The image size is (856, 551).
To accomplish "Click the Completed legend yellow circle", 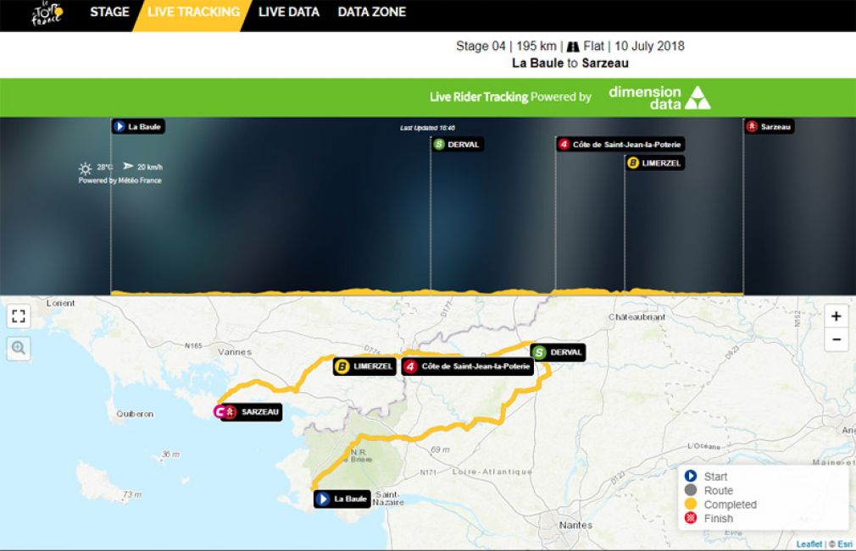I will pos(691,504).
